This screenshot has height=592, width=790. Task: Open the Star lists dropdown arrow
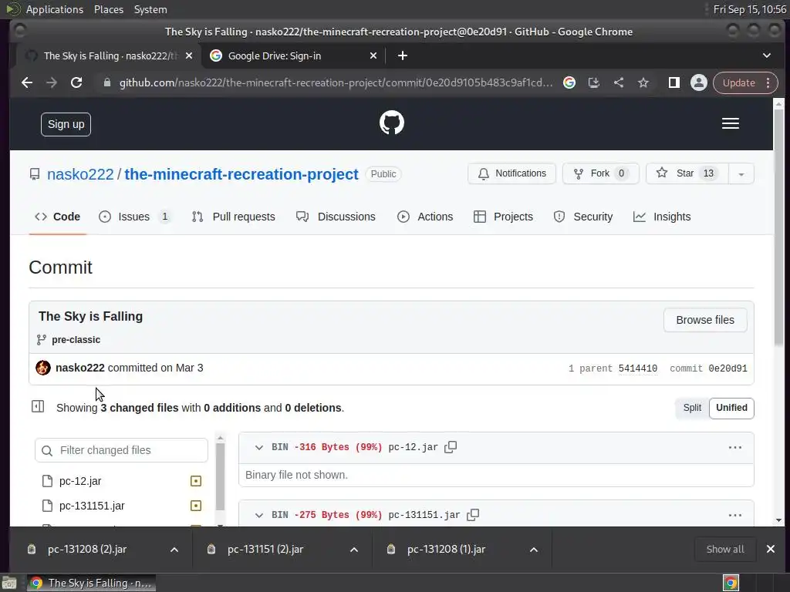[x=741, y=173]
